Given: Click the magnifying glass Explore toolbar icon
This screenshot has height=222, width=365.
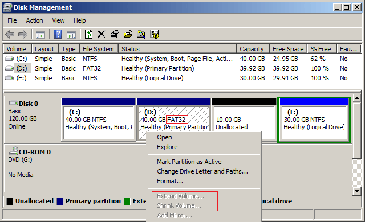Looking at the screenshot, I should click(141, 34).
